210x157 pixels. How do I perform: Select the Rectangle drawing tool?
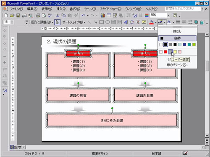[x=102, y=22]
